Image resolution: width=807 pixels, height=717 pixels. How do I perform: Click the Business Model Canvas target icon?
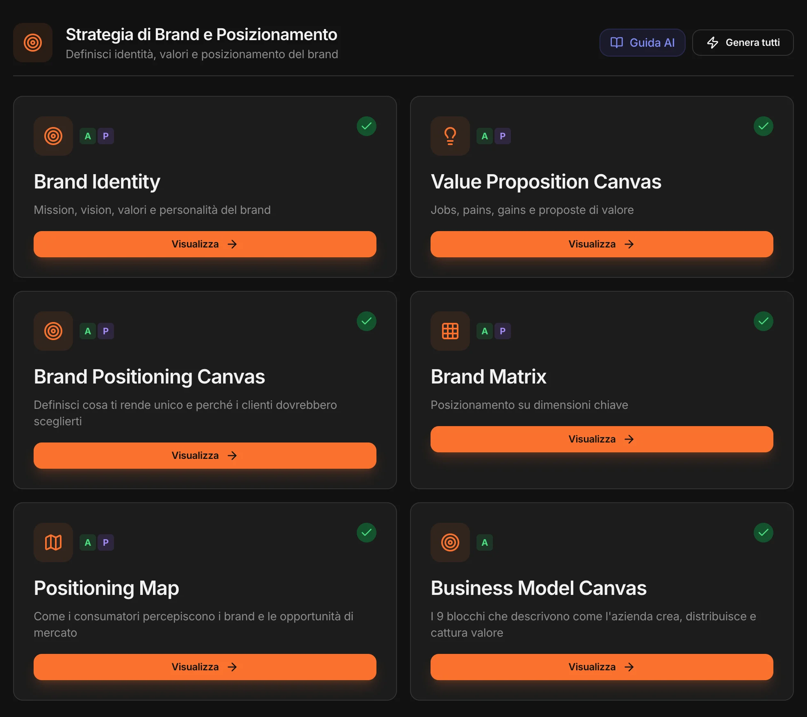[x=450, y=542]
